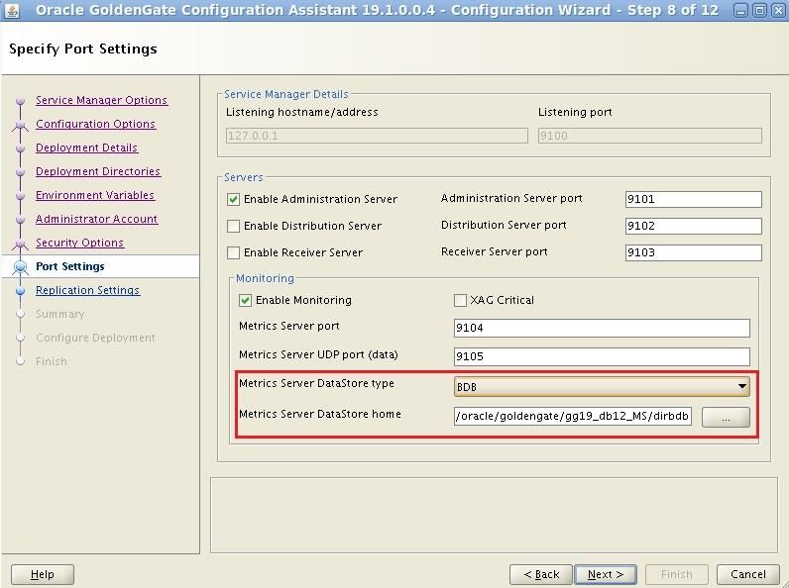Click the Environment Variables step bullet icon

[20, 195]
